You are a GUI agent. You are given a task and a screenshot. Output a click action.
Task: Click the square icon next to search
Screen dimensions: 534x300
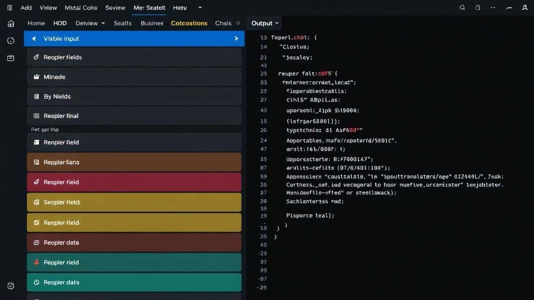pyautogui.click(x=477, y=8)
